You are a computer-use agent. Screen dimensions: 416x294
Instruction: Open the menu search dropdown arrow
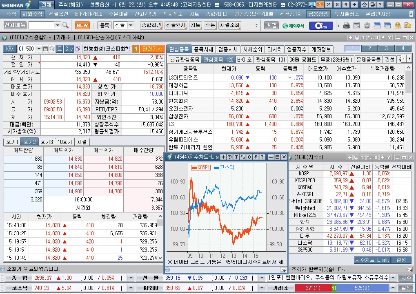pyautogui.click(x=58, y=25)
